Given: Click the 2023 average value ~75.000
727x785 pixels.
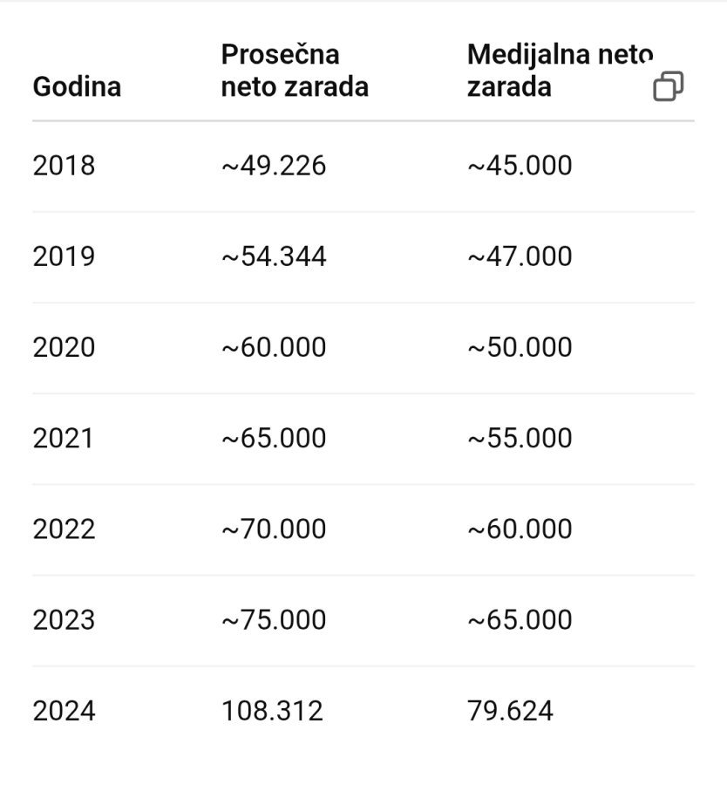Looking at the screenshot, I should click(x=274, y=620).
